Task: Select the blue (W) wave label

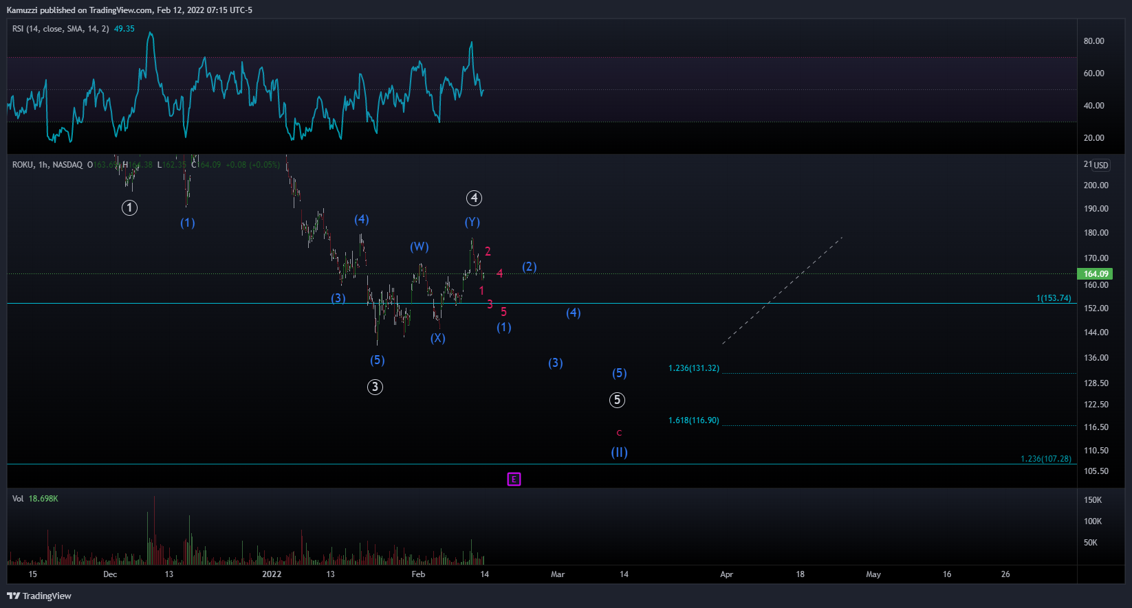Action: (x=420, y=247)
